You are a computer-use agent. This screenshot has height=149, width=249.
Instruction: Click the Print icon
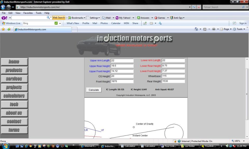tap(214, 29)
